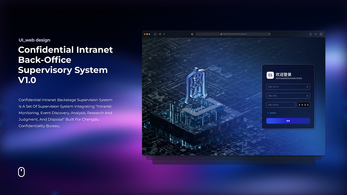
Task: Refresh the 2023 captcha image
Action: click(x=303, y=105)
